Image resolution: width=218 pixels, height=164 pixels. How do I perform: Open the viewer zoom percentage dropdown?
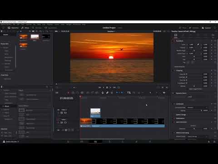(57, 31)
